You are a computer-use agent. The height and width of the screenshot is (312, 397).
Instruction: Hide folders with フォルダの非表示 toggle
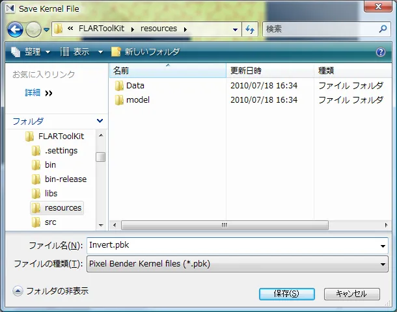coord(51,291)
